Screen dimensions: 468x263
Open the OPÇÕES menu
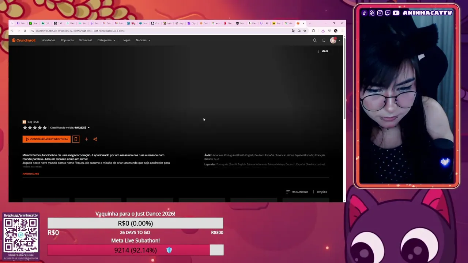pyautogui.click(x=320, y=192)
